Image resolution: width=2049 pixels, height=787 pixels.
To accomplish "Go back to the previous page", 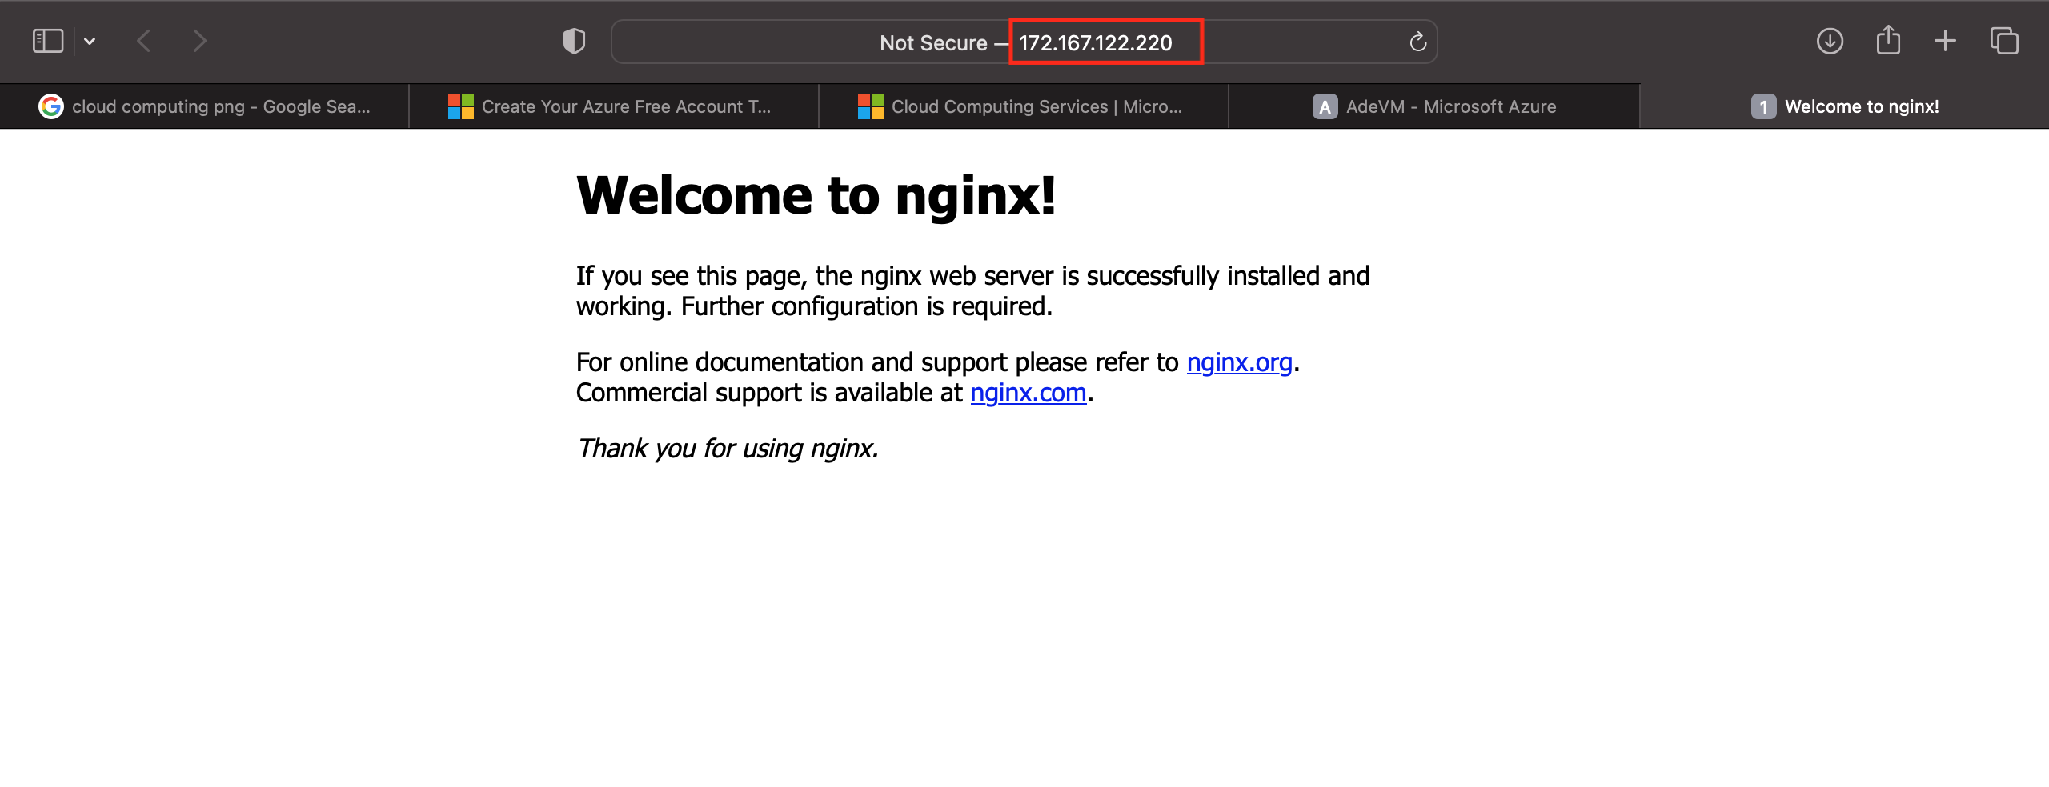I will click(x=144, y=41).
